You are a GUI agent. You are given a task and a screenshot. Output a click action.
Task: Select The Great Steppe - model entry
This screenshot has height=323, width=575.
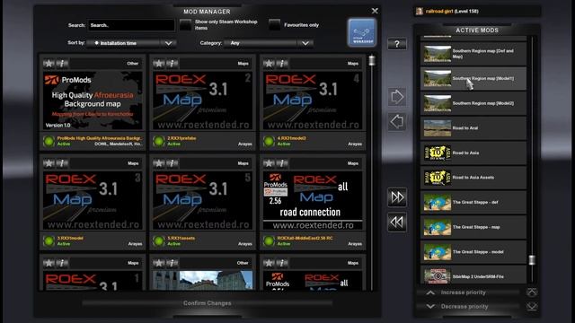pos(473,252)
